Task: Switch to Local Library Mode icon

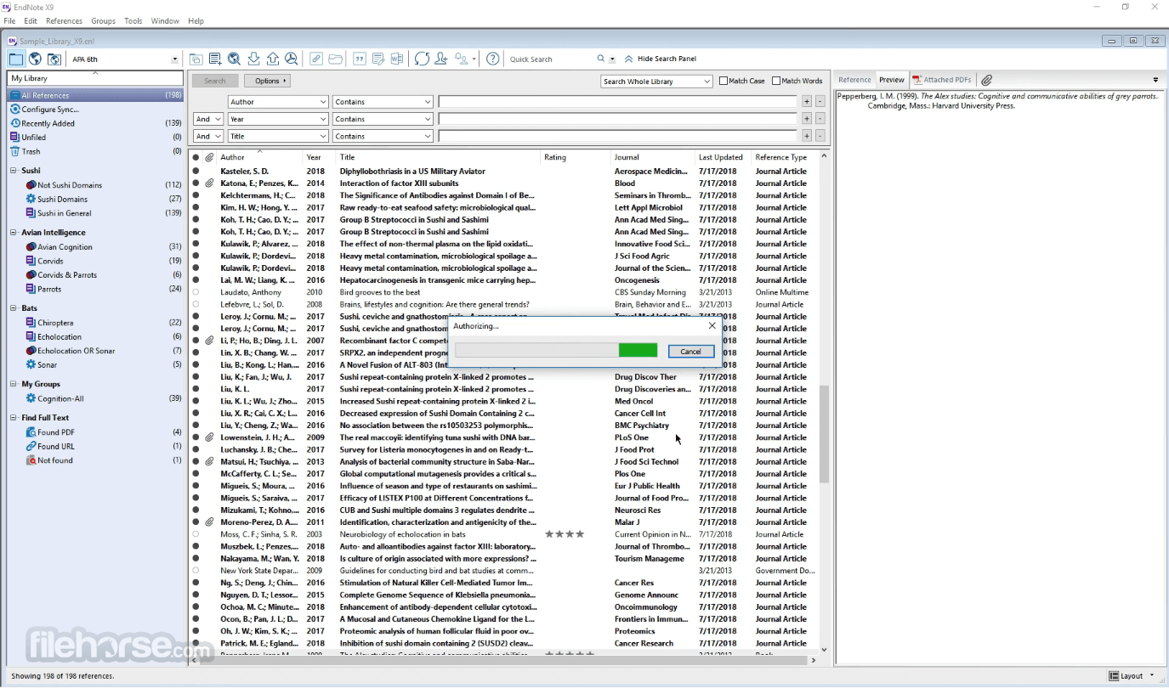Action: (16, 59)
